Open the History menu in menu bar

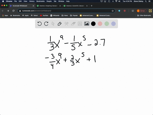(32, 1)
